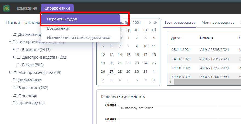Click the table's horizontal scrollbar
This screenshot has width=241, height=124.
205,82
